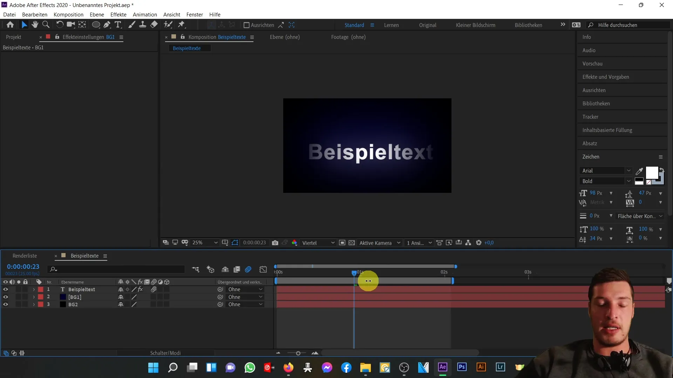Click the brush tool icon
The image size is (673, 378).
(x=131, y=25)
